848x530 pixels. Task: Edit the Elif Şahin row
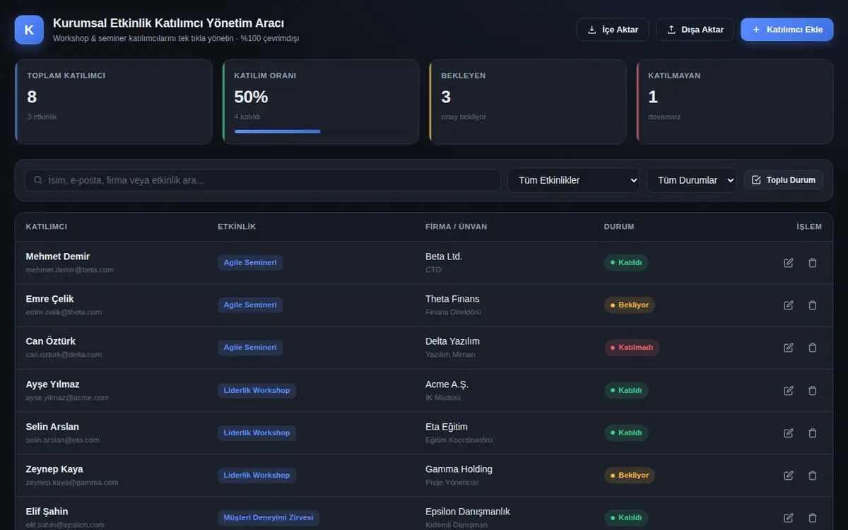(x=789, y=517)
